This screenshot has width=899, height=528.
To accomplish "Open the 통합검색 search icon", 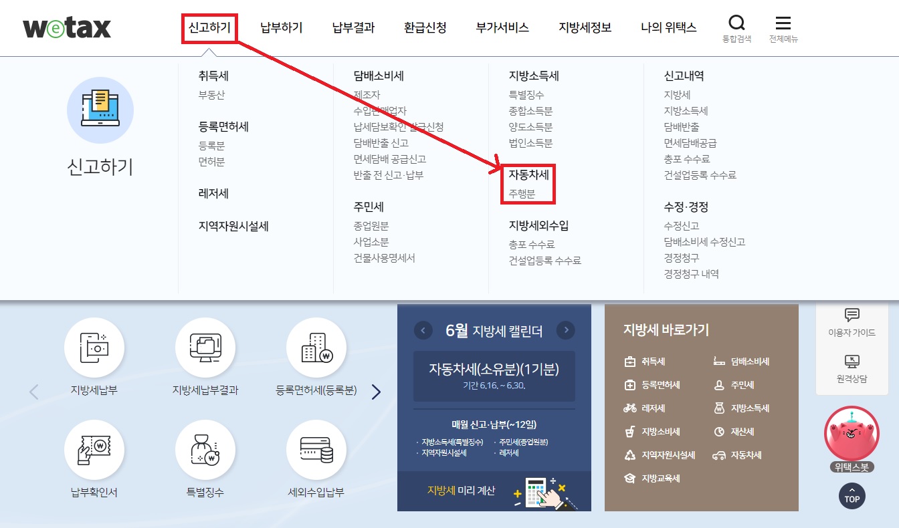I will pyautogui.click(x=736, y=25).
